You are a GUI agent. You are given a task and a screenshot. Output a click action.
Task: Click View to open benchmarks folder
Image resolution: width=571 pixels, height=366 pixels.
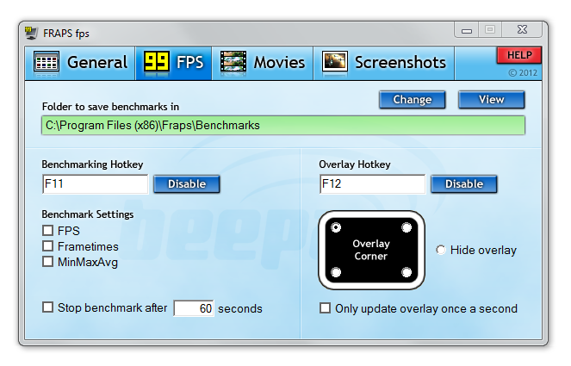click(x=491, y=100)
